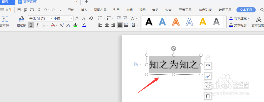Open Print Preview icon

[38, 10]
